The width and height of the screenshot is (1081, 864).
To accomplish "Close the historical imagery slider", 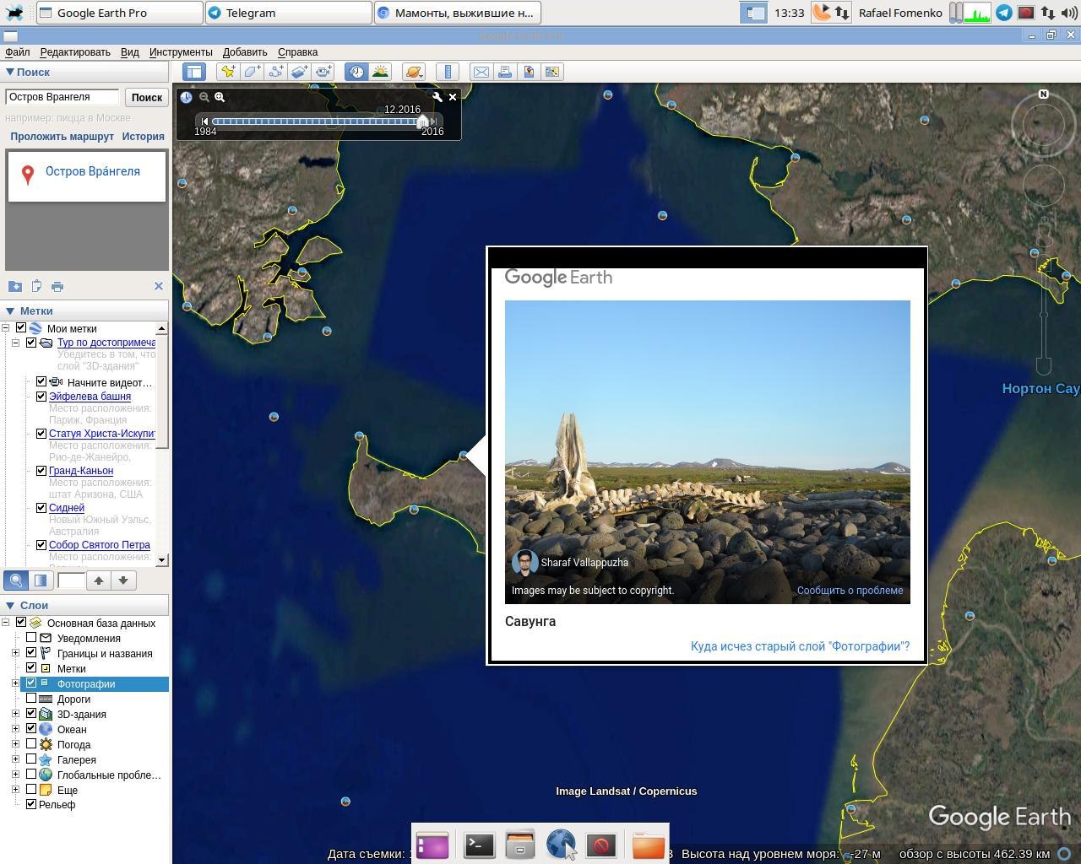I will (453, 97).
